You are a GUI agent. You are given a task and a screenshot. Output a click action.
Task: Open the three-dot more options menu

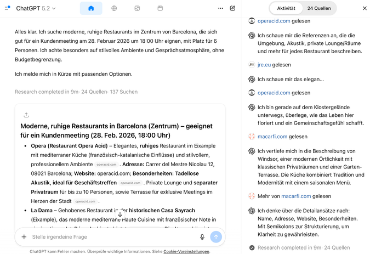click(x=221, y=8)
